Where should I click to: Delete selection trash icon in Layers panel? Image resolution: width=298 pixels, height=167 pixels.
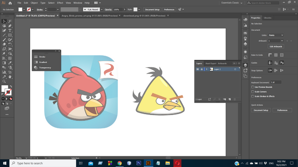[235, 99]
